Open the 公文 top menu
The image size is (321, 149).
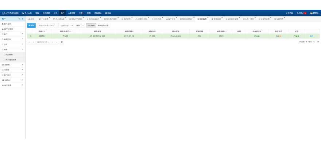(x=55, y=13)
